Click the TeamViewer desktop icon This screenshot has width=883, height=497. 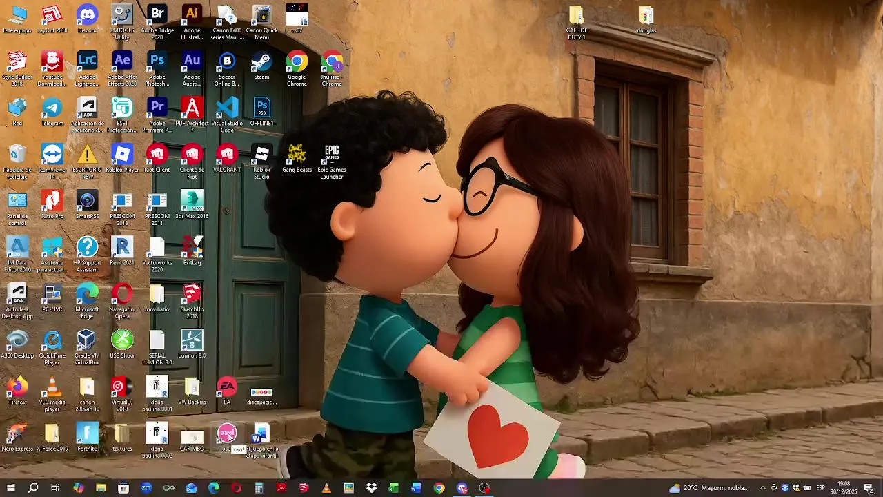coord(52,162)
